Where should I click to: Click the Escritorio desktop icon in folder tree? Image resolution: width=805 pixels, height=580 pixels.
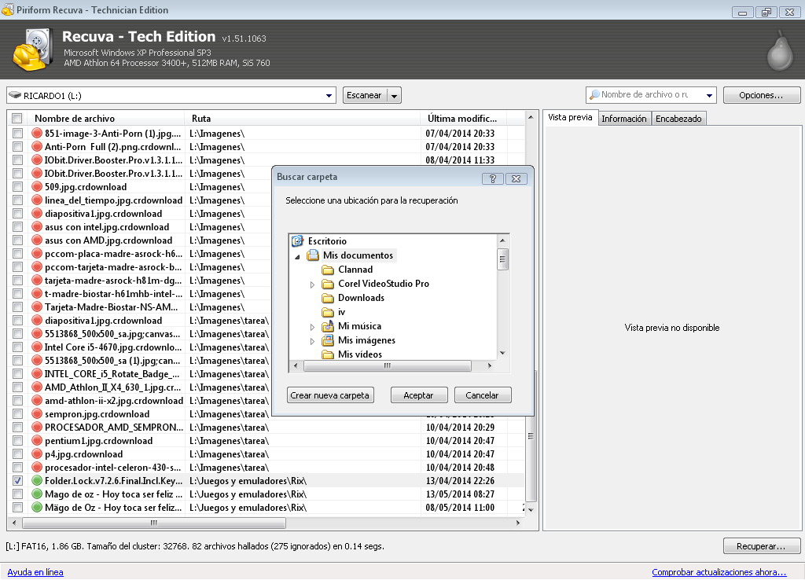297,240
